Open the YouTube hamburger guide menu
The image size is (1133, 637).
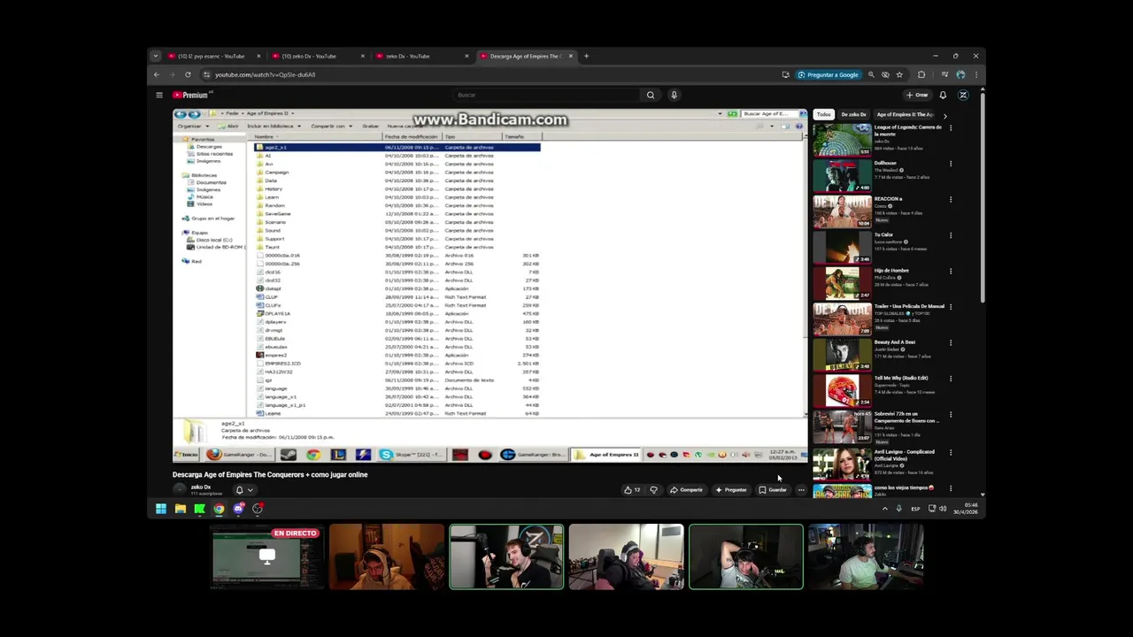coord(159,95)
